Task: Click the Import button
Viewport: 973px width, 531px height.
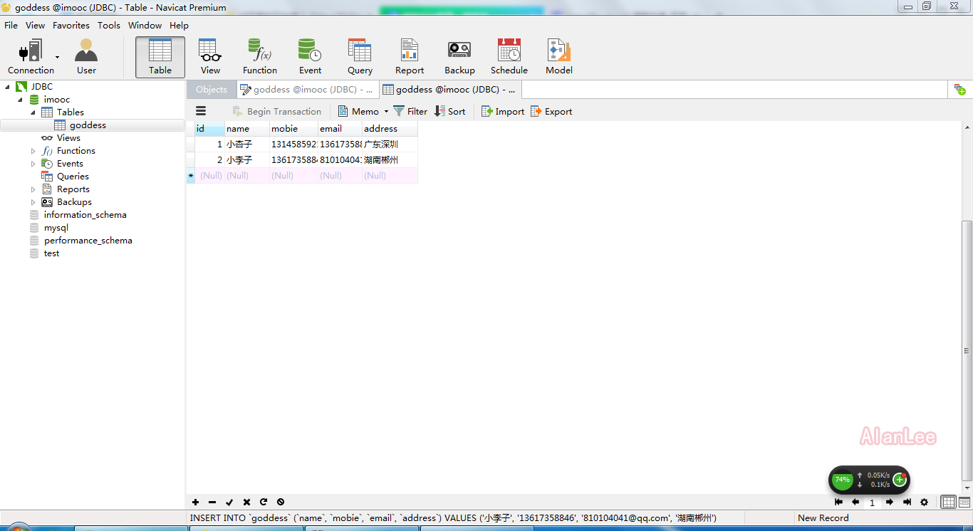Action: pos(503,111)
